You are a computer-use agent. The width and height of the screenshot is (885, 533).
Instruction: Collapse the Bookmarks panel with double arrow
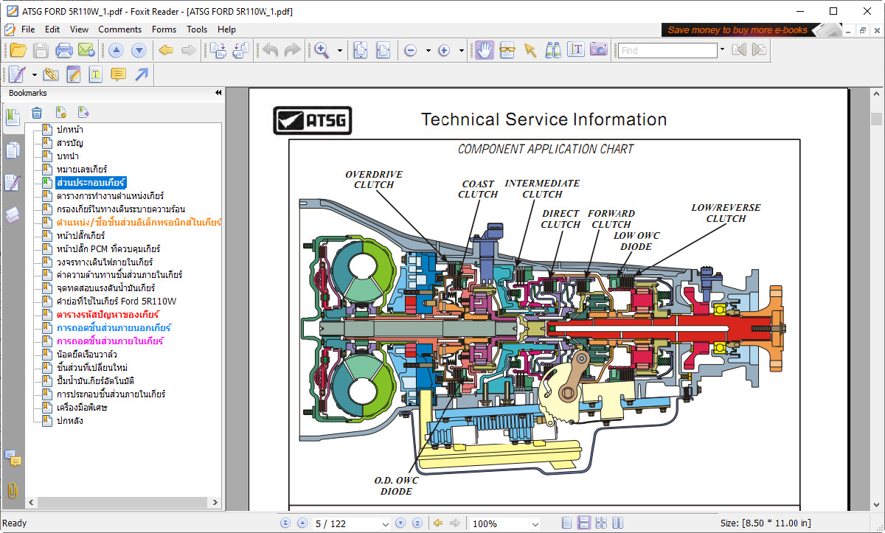[x=218, y=93]
